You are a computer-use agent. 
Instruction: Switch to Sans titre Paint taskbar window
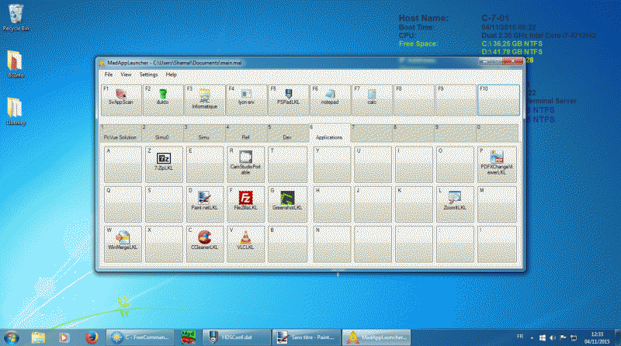(x=307, y=337)
